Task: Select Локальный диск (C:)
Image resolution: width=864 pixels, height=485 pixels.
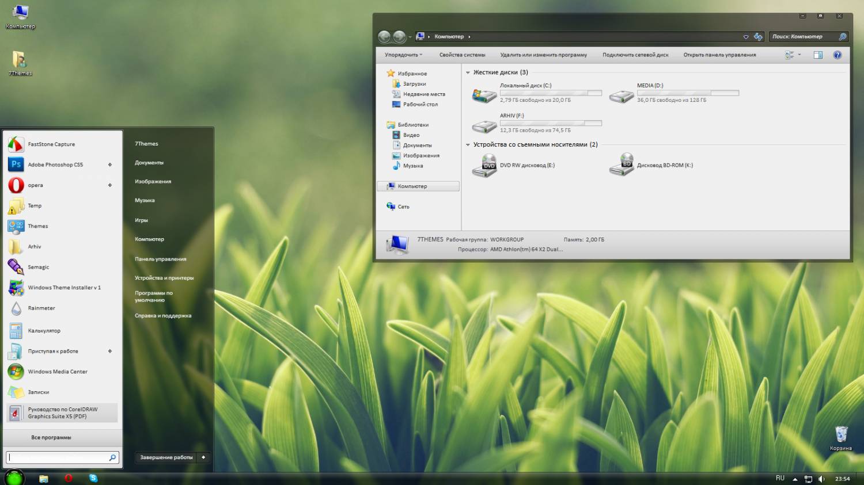Action: click(537, 93)
